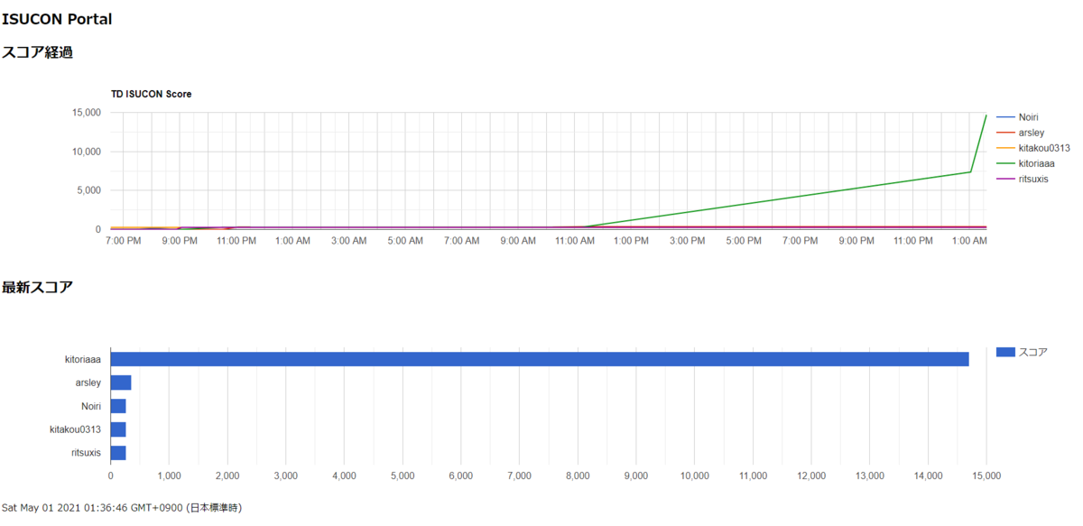Click the arsley bar chart row label
Screen dimensions: 1083x526
[x=88, y=383]
